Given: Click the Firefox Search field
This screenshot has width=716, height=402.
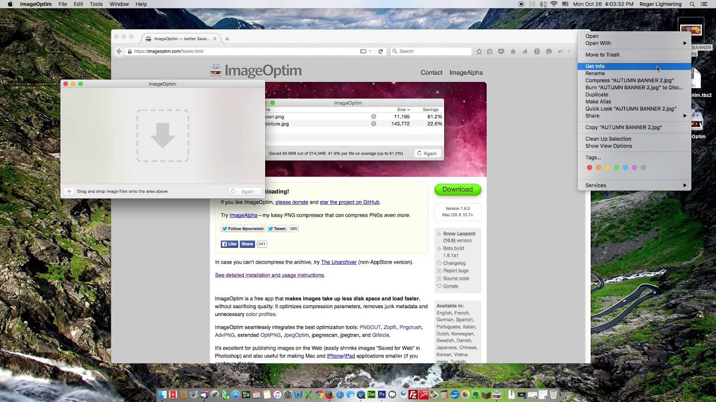Looking at the screenshot, I should (x=431, y=51).
